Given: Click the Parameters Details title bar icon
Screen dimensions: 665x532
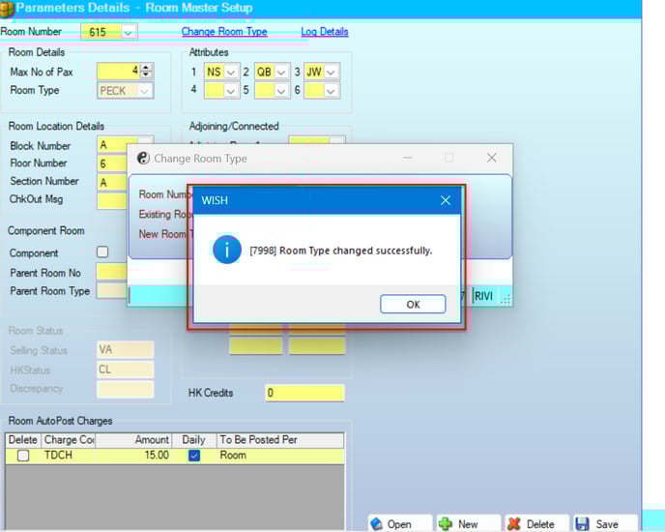Looking at the screenshot, I should point(7,8).
